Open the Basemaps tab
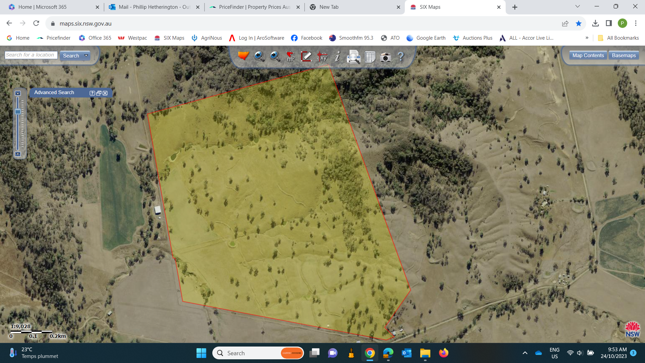 [623, 55]
